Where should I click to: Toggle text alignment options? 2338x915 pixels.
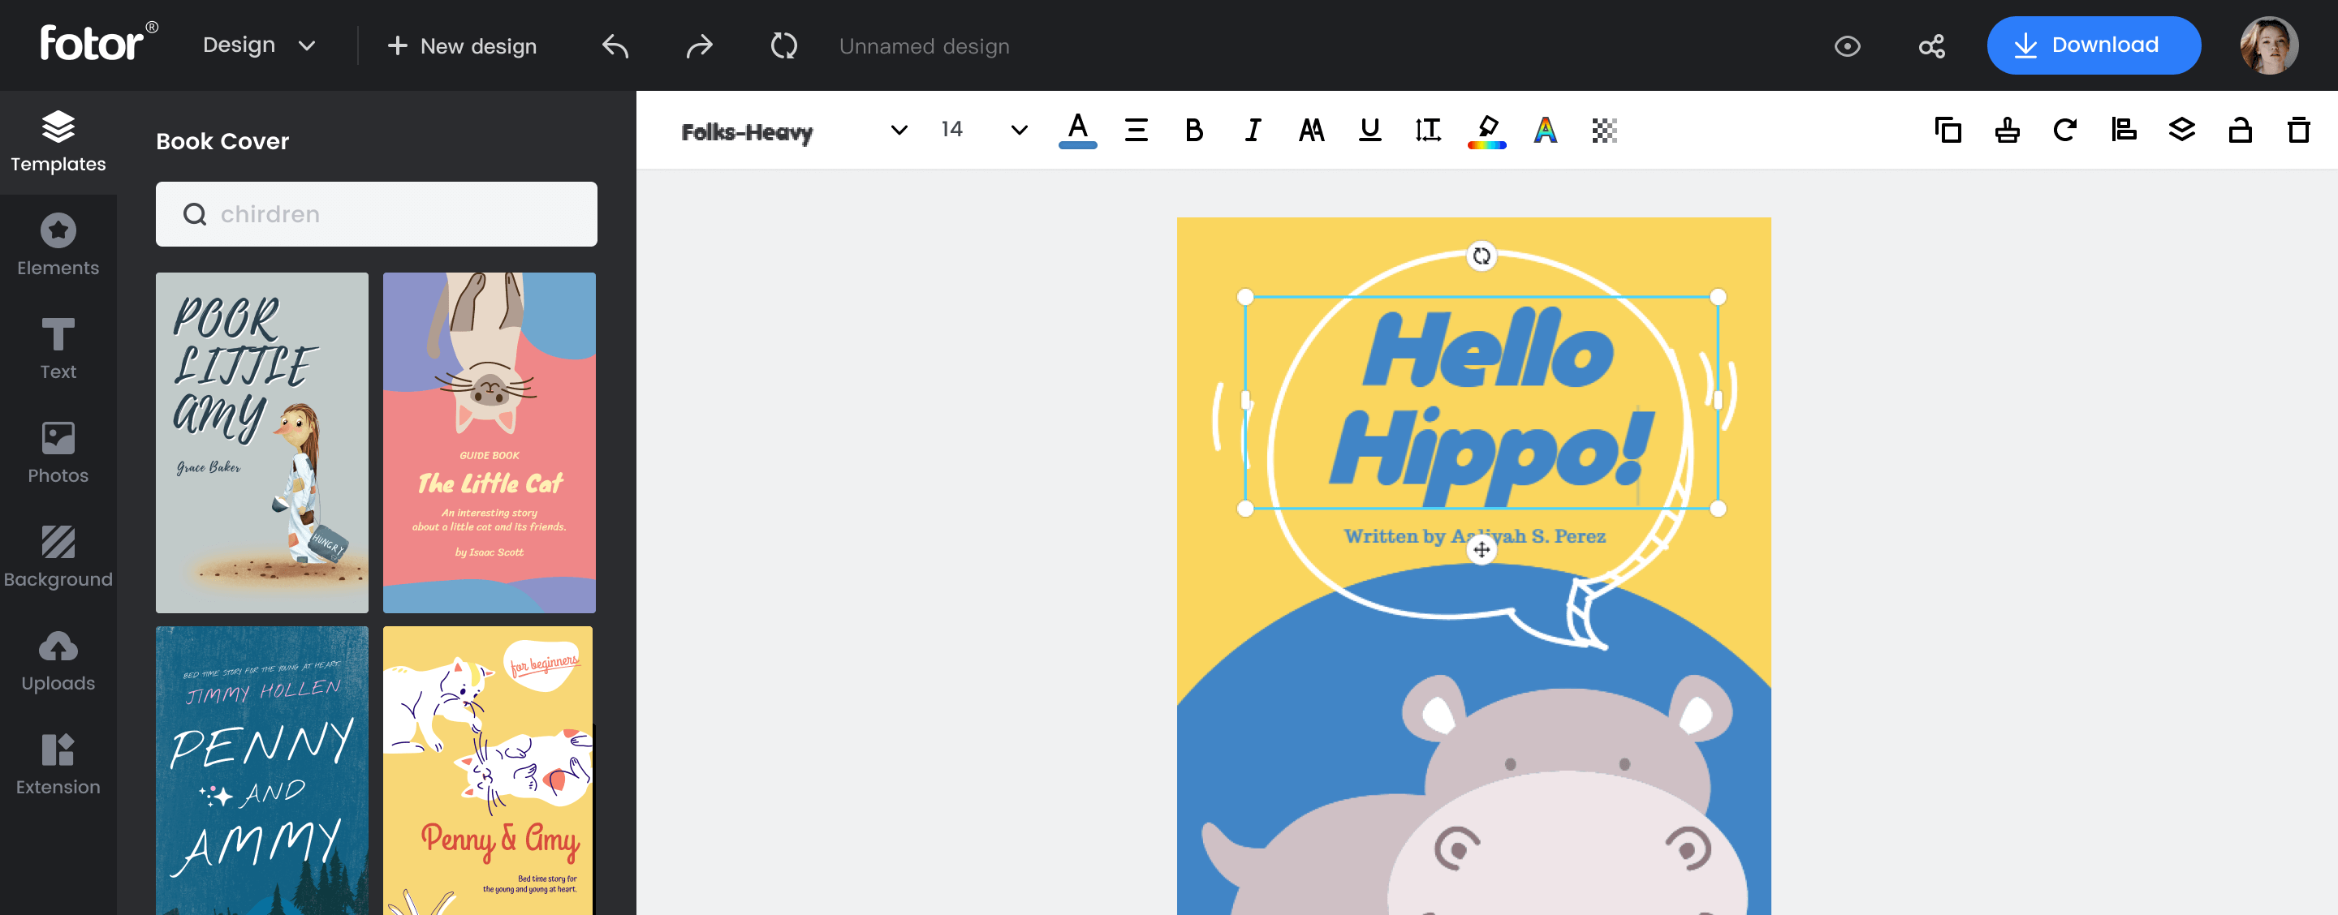(x=1137, y=130)
